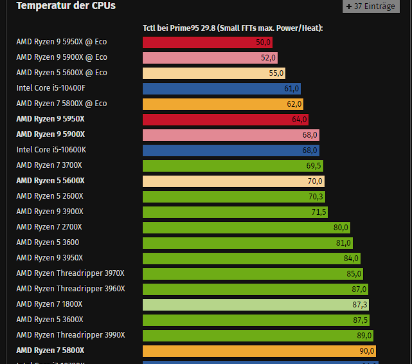Select label 'Intel Core i5-10400F'
The height and width of the screenshot is (364, 412).
[x=51, y=88]
